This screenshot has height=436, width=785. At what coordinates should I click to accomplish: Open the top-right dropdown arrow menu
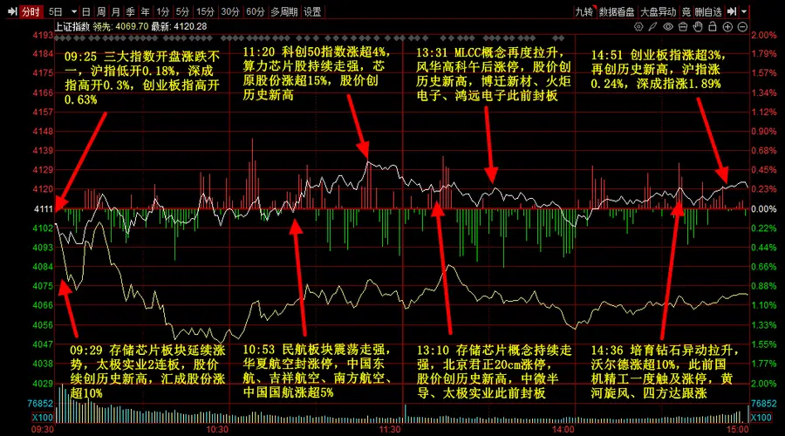click(744, 11)
